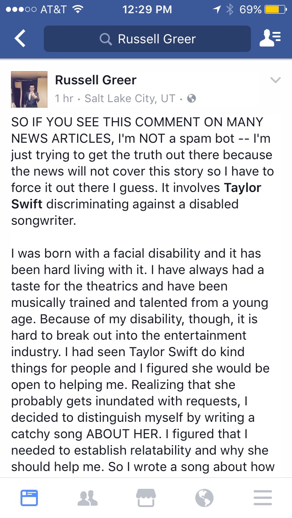Expand the post options chevron
The image size is (292, 518).
[x=275, y=80]
